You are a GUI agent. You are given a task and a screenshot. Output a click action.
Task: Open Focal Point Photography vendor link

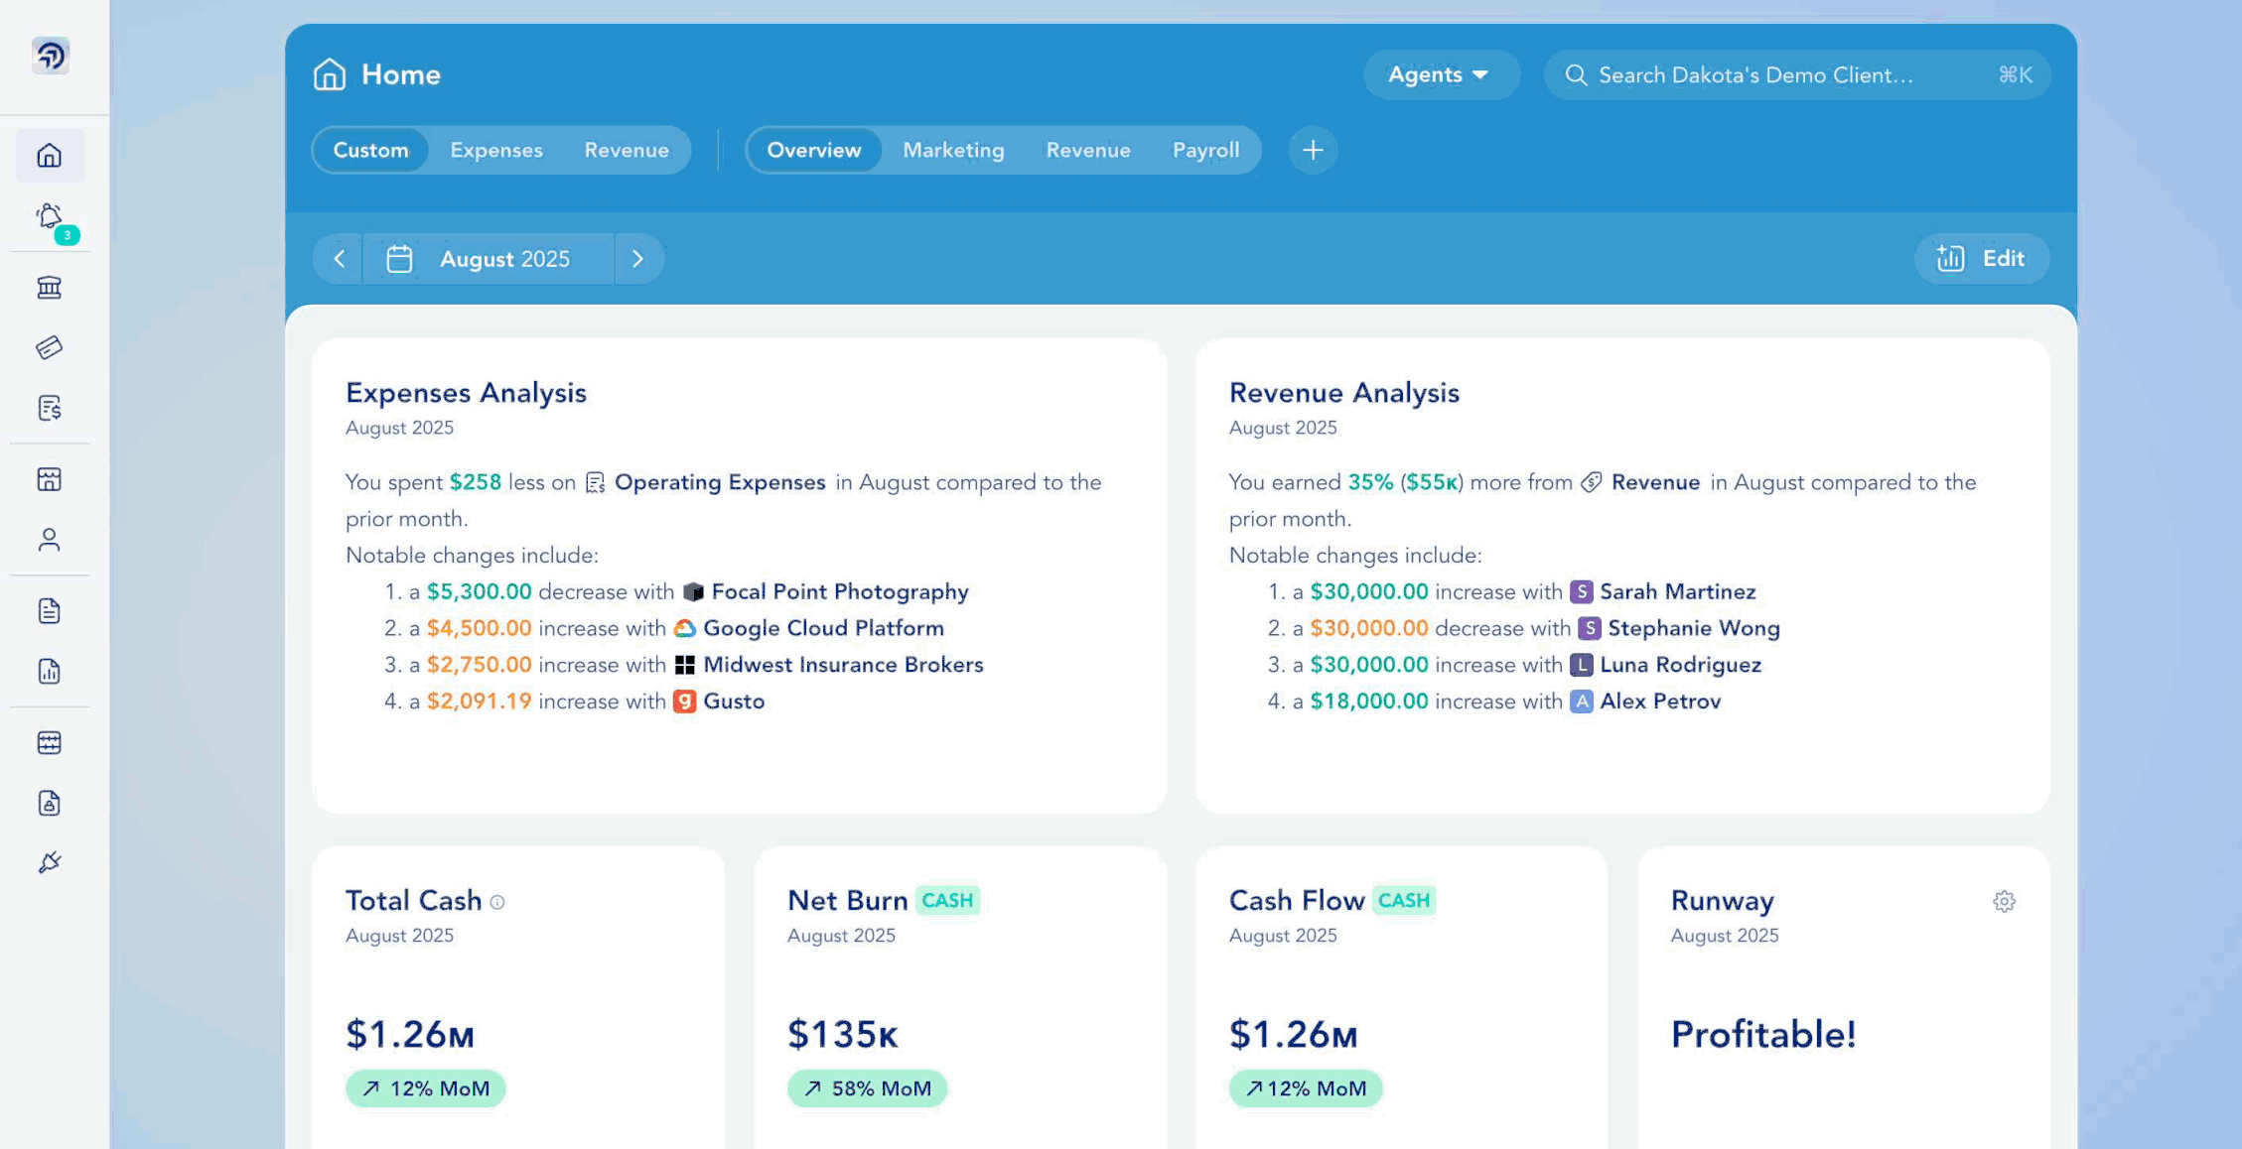(839, 591)
